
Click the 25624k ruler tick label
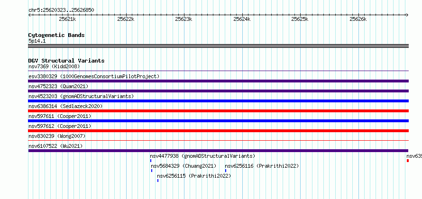(x=242, y=19)
